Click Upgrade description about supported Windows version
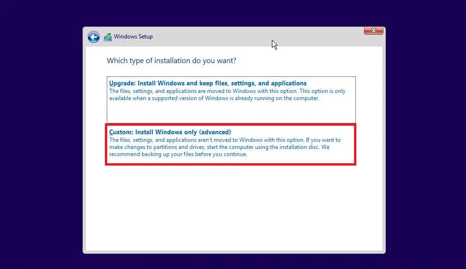The width and height of the screenshot is (466, 269). point(227,95)
